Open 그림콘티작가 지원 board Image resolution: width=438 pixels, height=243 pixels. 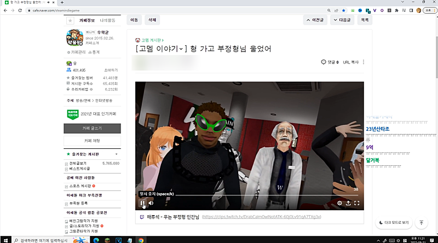pos(84,232)
